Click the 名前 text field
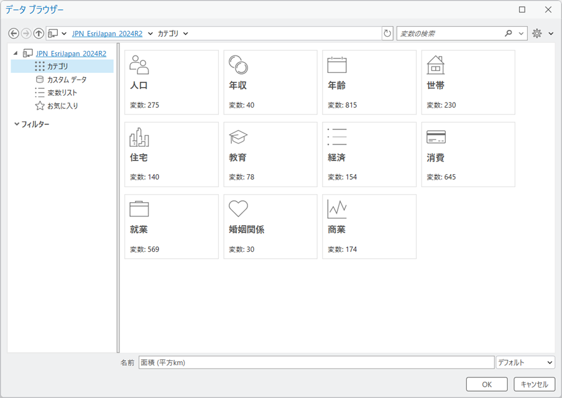This screenshot has height=398, width=562. (316, 363)
